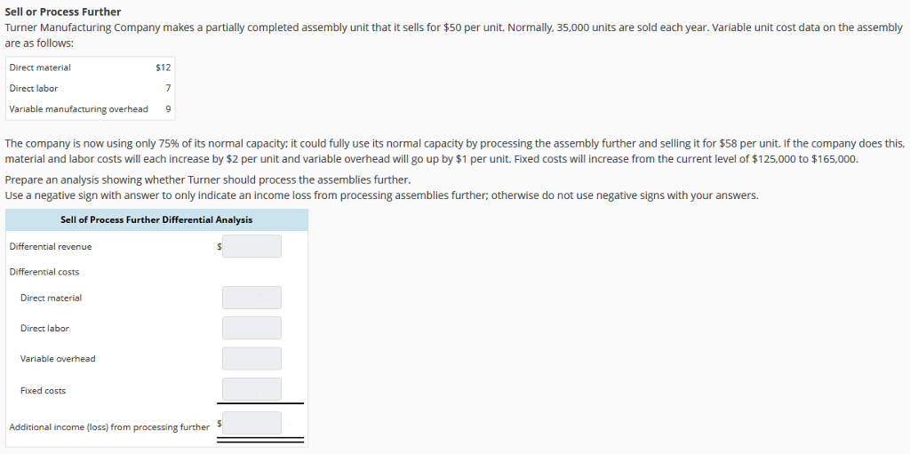Focus the Fixed costs input box
The height and width of the screenshot is (454, 910).
click(x=251, y=389)
